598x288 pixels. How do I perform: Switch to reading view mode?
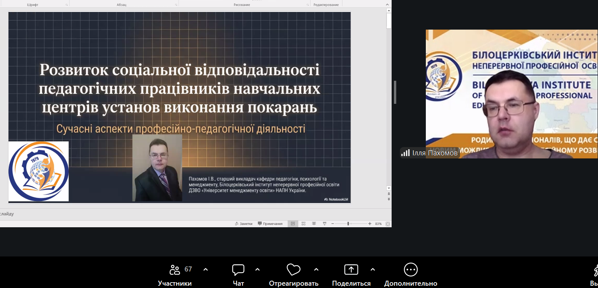point(314,224)
